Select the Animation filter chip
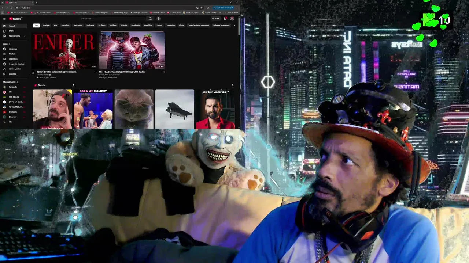Viewport: 469px width, 263px height. click(171, 26)
